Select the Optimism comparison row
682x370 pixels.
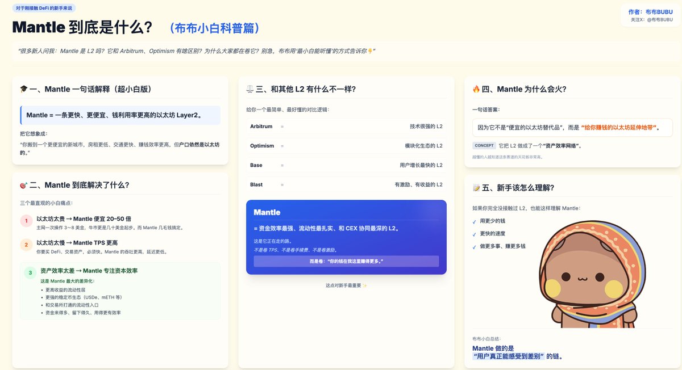346,146
